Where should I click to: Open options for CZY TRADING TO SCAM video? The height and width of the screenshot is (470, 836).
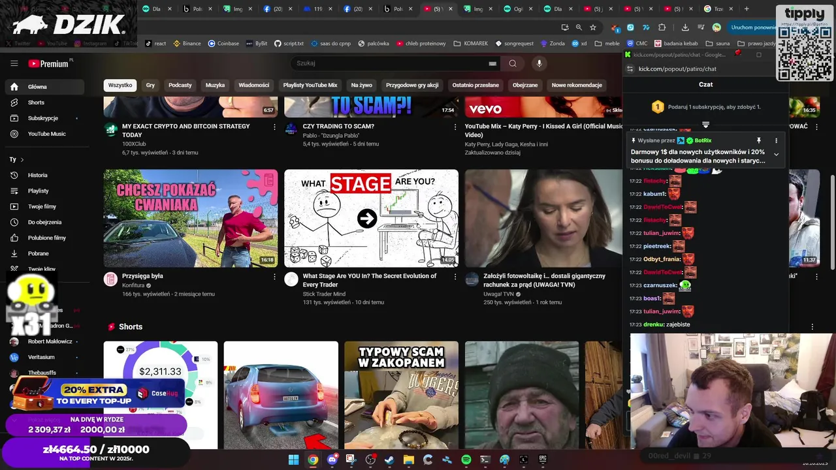(x=455, y=127)
